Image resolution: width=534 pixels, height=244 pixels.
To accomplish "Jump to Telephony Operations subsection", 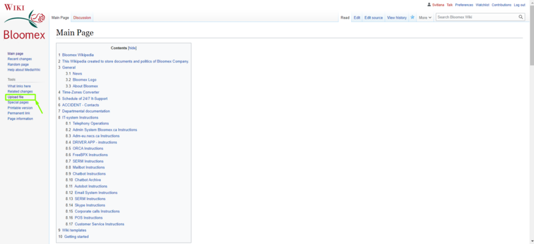I will 91,123.
